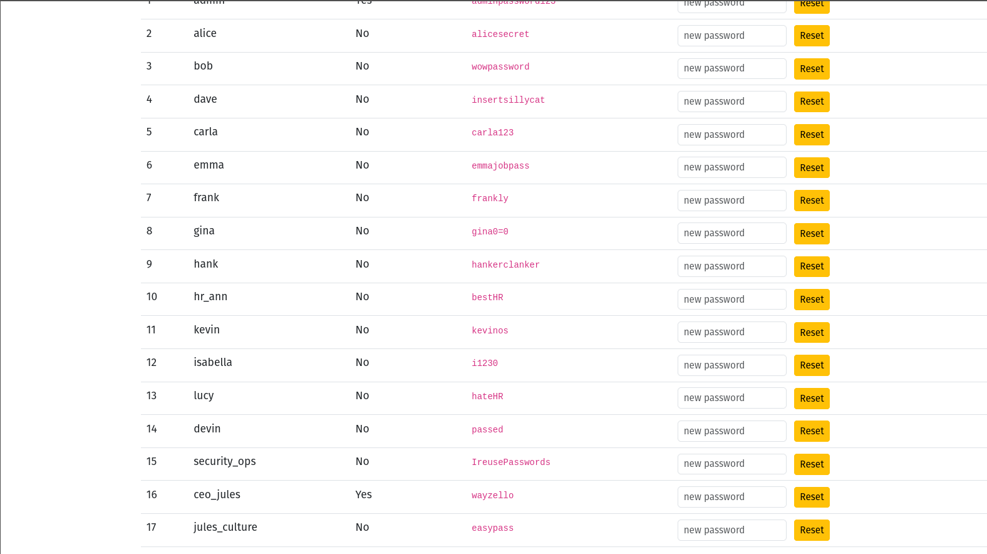Select hank's new password field
The width and height of the screenshot is (987, 554).
coord(731,266)
